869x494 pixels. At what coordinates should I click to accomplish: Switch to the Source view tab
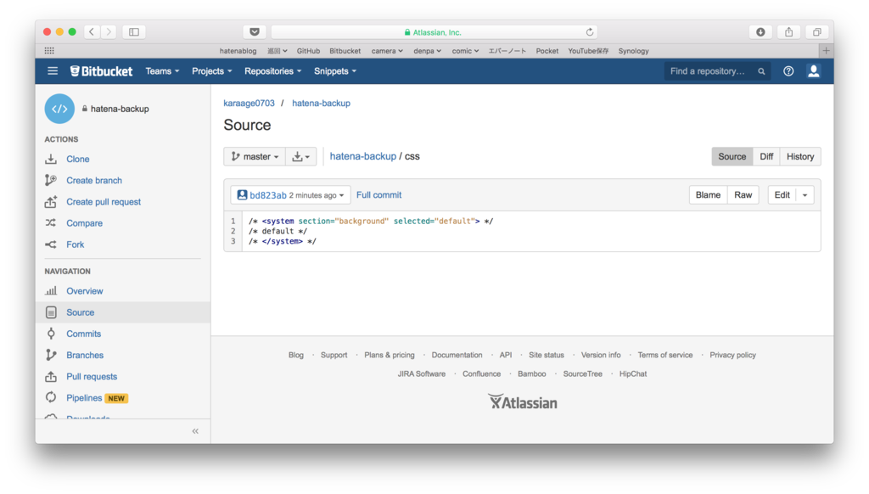[732, 157]
